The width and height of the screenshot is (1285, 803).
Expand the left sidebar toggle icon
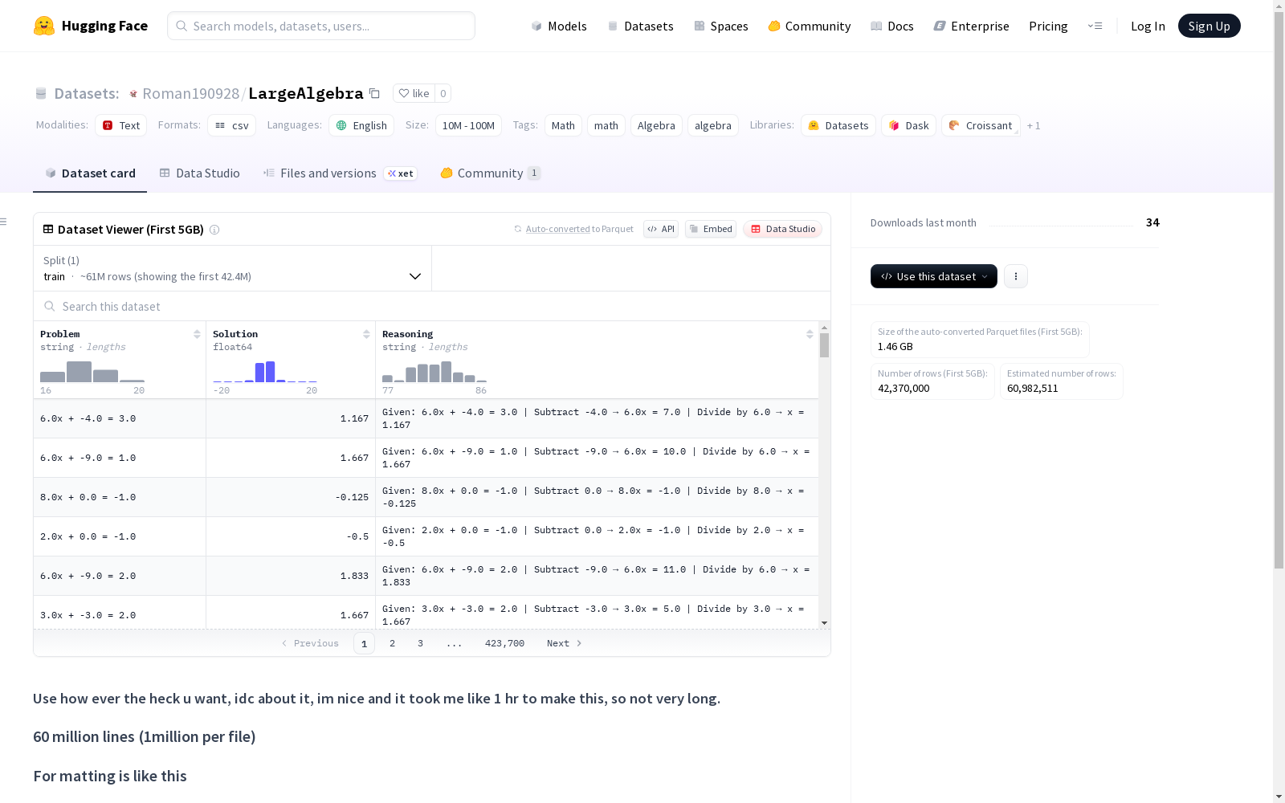point(4,222)
